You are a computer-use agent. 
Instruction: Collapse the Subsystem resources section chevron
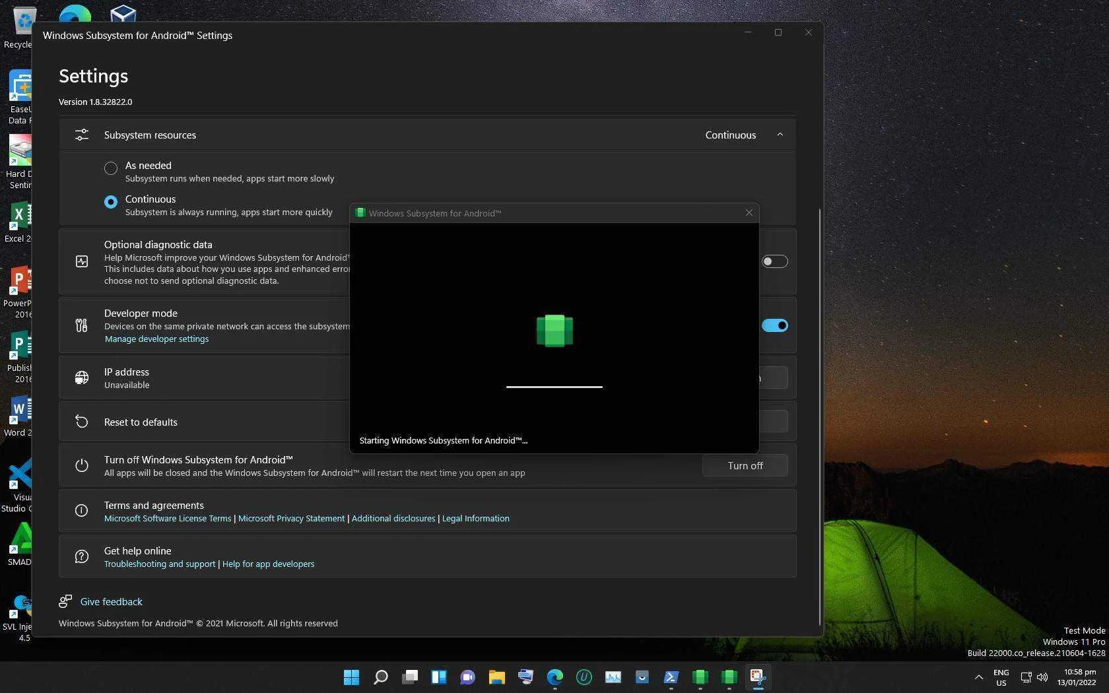coord(780,135)
